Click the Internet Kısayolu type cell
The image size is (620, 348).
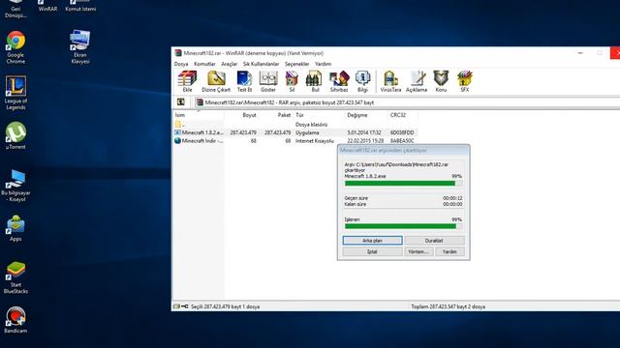(x=315, y=140)
